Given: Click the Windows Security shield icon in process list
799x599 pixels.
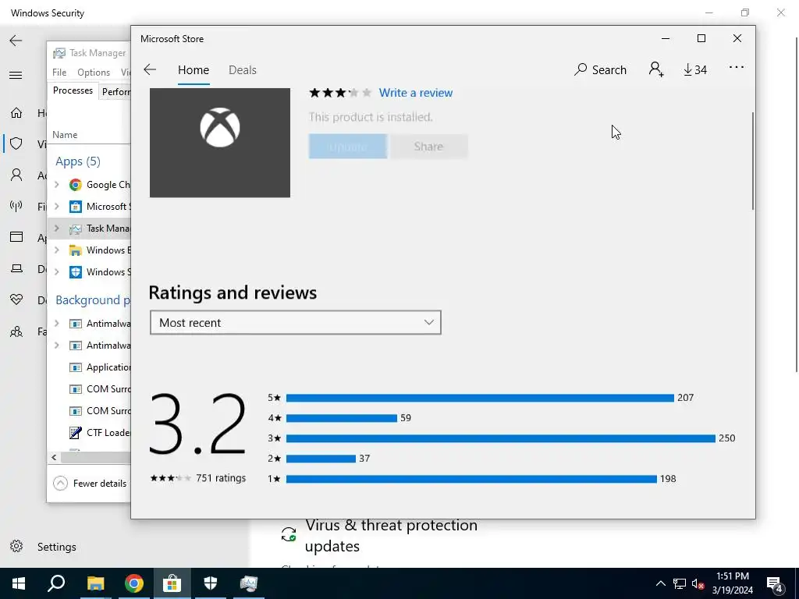Looking at the screenshot, I should [76, 272].
